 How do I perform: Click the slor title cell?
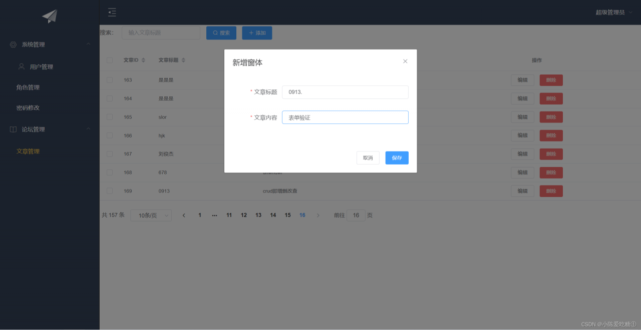pyautogui.click(x=162, y=117)
